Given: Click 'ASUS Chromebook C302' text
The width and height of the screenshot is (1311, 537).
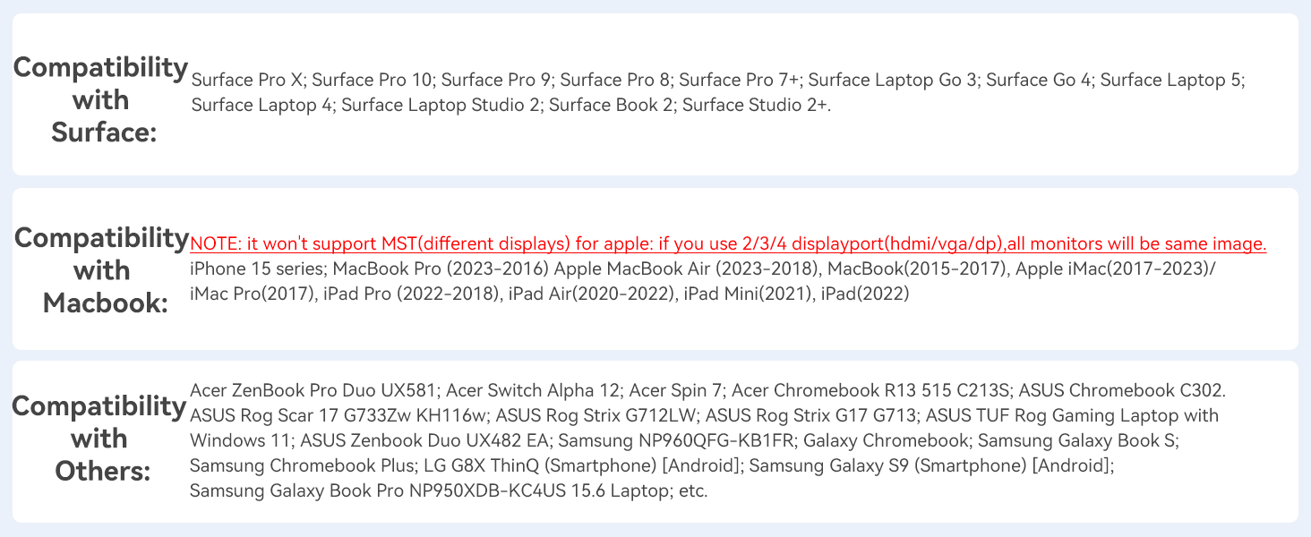Looking at the screenshot, I should (1121, 390).
